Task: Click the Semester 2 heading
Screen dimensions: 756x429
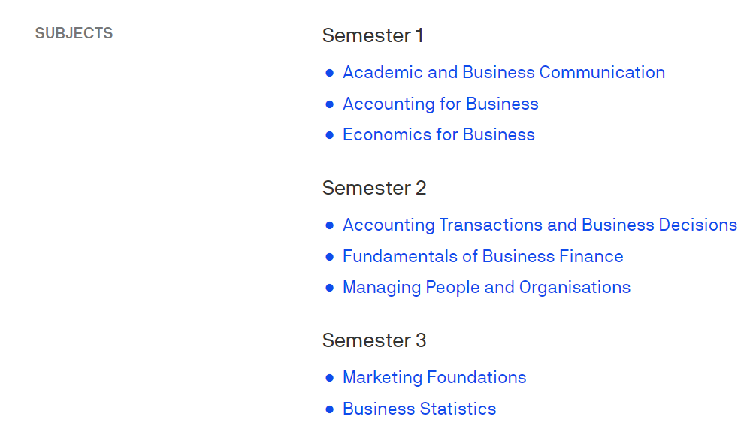Action: tap(374, 188)
